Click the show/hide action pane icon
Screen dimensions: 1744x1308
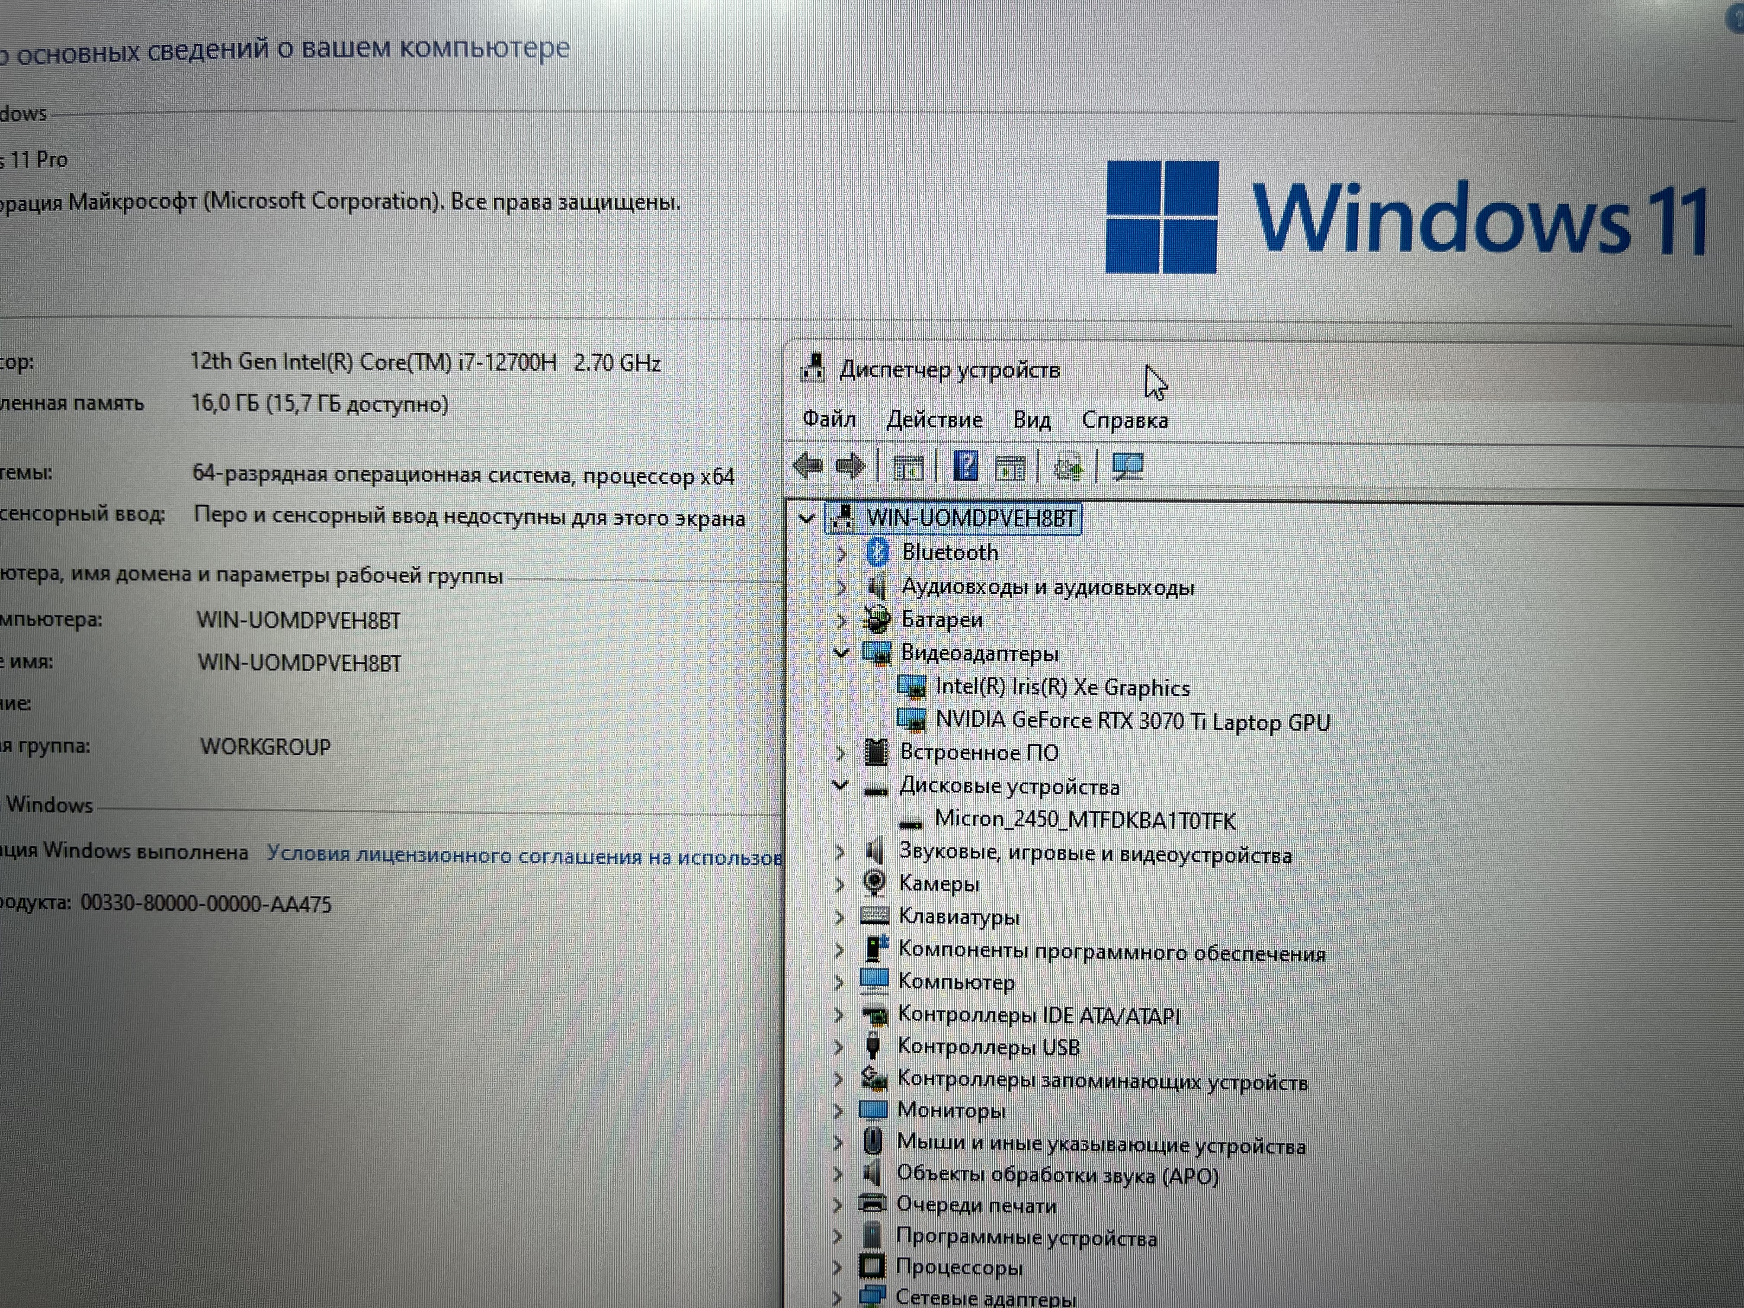(1010, 468)
